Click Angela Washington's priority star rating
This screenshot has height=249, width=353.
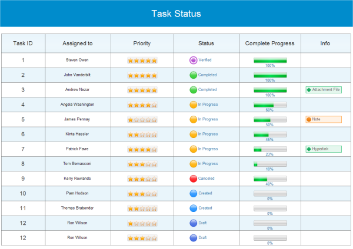[142, 105]
